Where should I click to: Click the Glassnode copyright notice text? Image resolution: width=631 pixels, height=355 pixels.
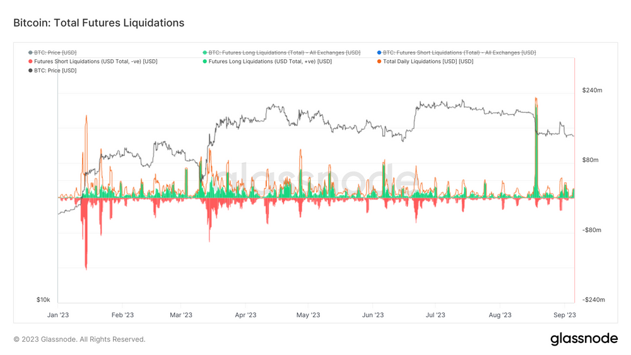80,339
